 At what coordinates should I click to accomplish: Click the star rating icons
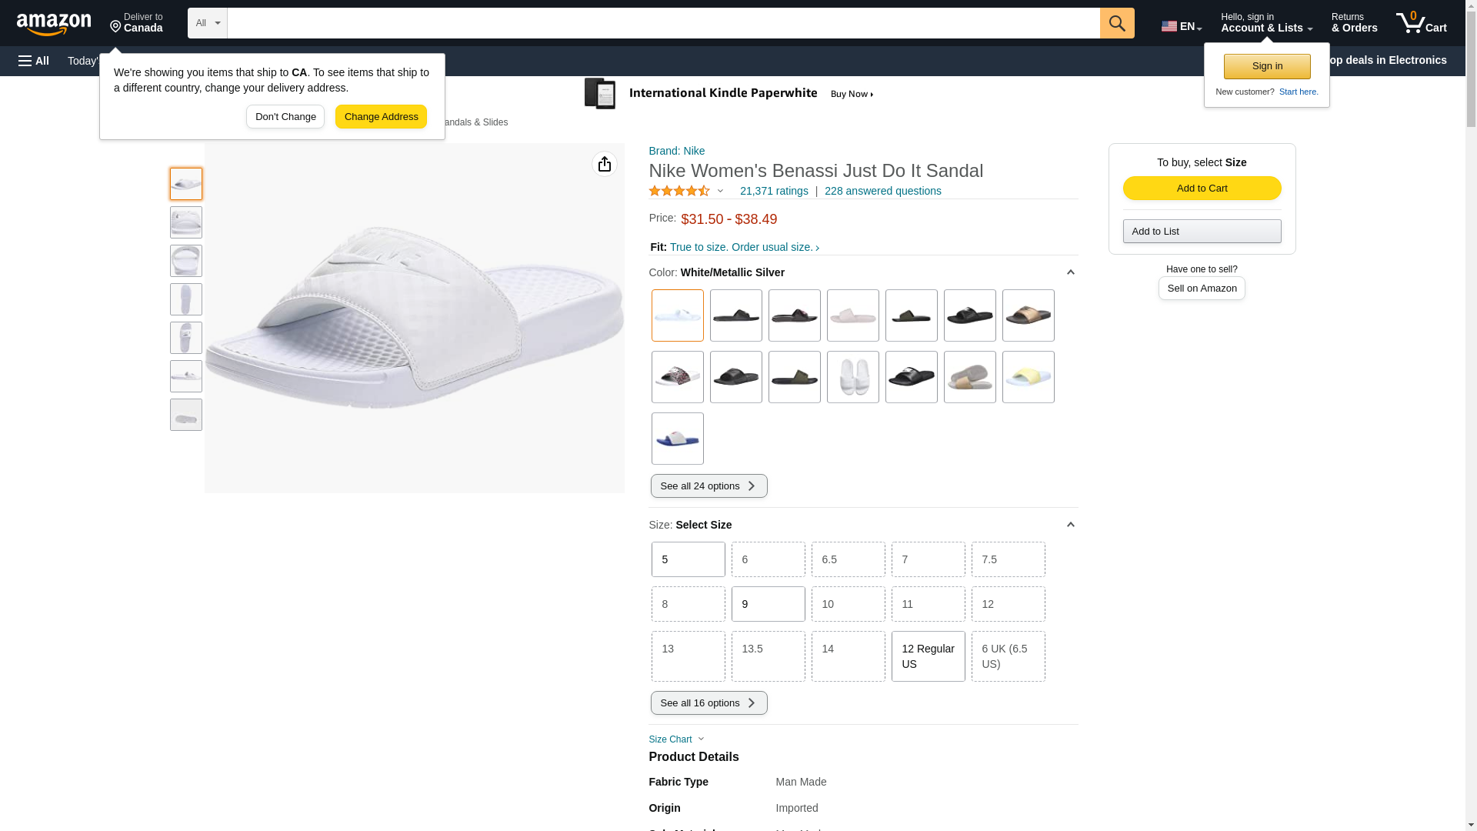coord(679,191)
